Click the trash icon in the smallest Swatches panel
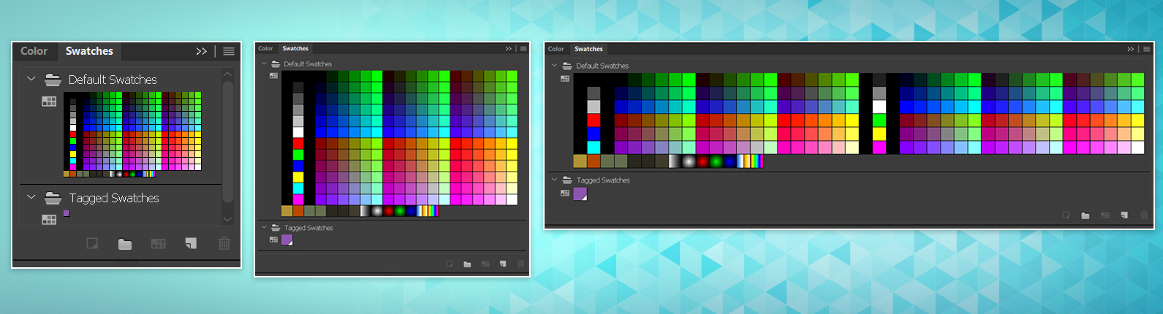This screenshot has width=1163, height=314. click(x=224, y=243)
